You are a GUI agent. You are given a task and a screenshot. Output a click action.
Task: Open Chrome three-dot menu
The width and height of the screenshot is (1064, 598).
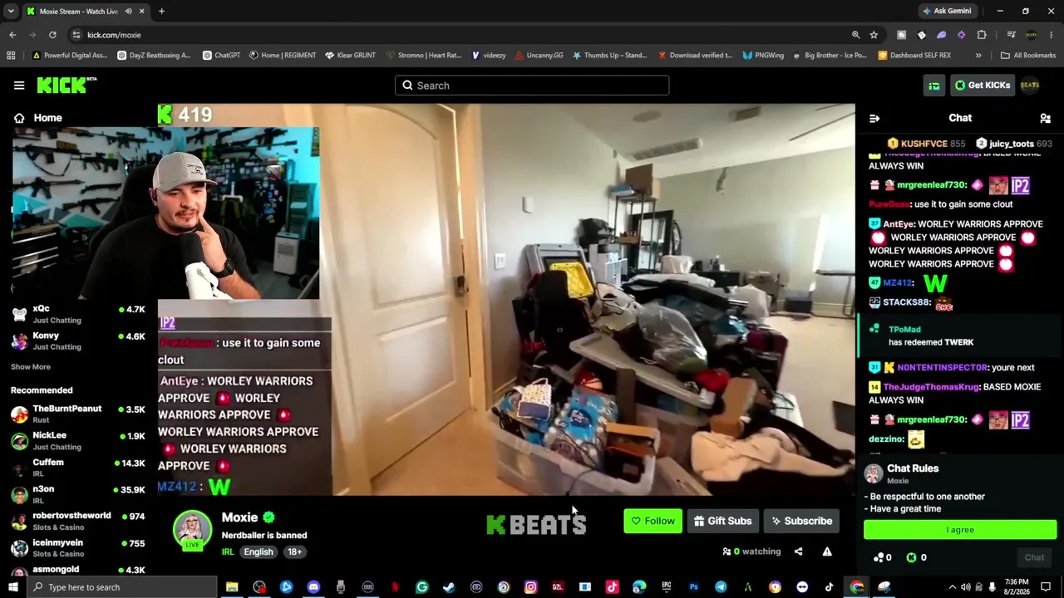(x=1052, y=35)
